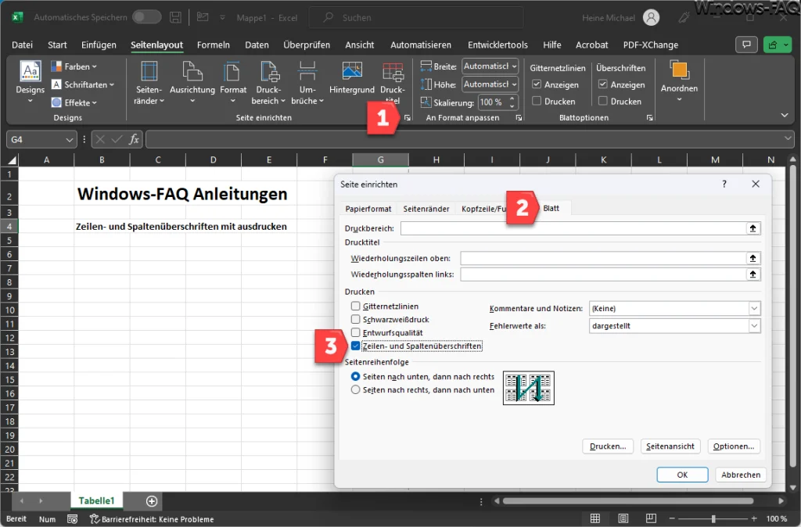
Task: Switch to page break preview in status bar
Action: tap(651, 519)
